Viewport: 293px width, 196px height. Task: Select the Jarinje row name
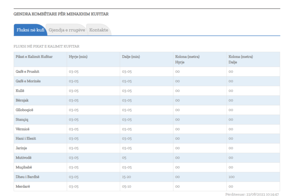[x=21, y=148]
